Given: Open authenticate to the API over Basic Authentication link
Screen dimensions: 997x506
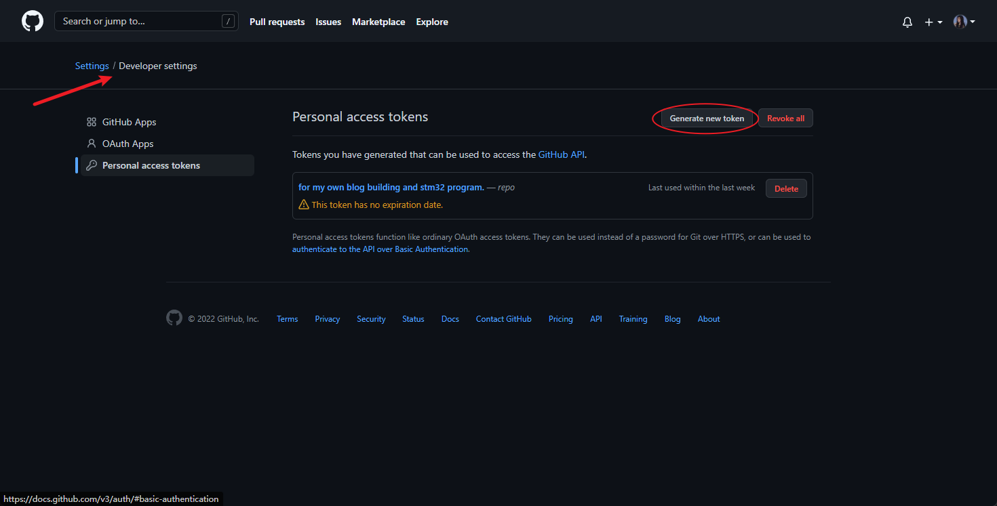Looking at the screenshot, I should click(380, 249).
